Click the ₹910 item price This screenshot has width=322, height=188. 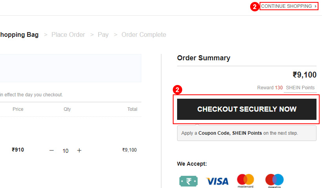[x=18, y=150]
